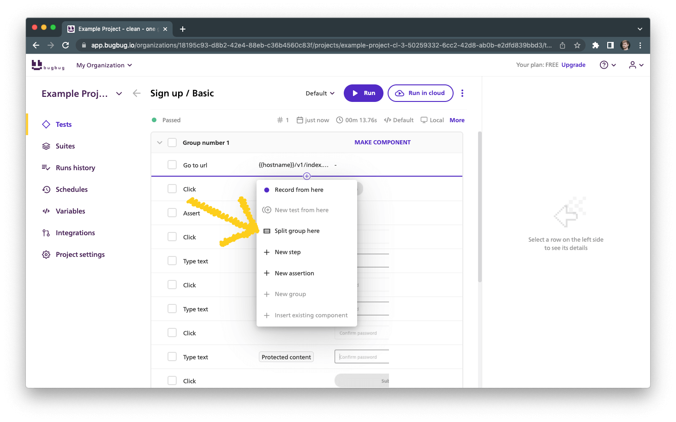Open the Integrations icon in sidebar
This screenshot has height=422, width=676.
click(46, 233)
